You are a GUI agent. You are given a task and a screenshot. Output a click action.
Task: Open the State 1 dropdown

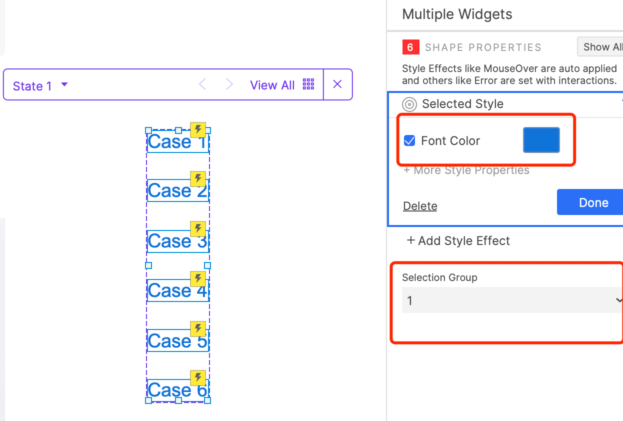coord(40,85)
